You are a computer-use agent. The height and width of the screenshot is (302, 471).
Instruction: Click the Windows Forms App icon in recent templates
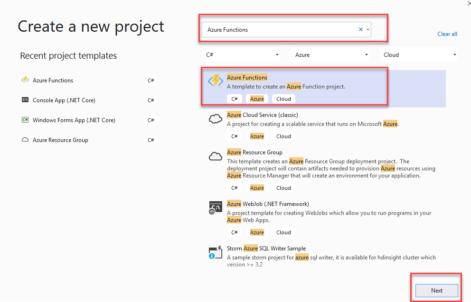click(x=25, y=120)
